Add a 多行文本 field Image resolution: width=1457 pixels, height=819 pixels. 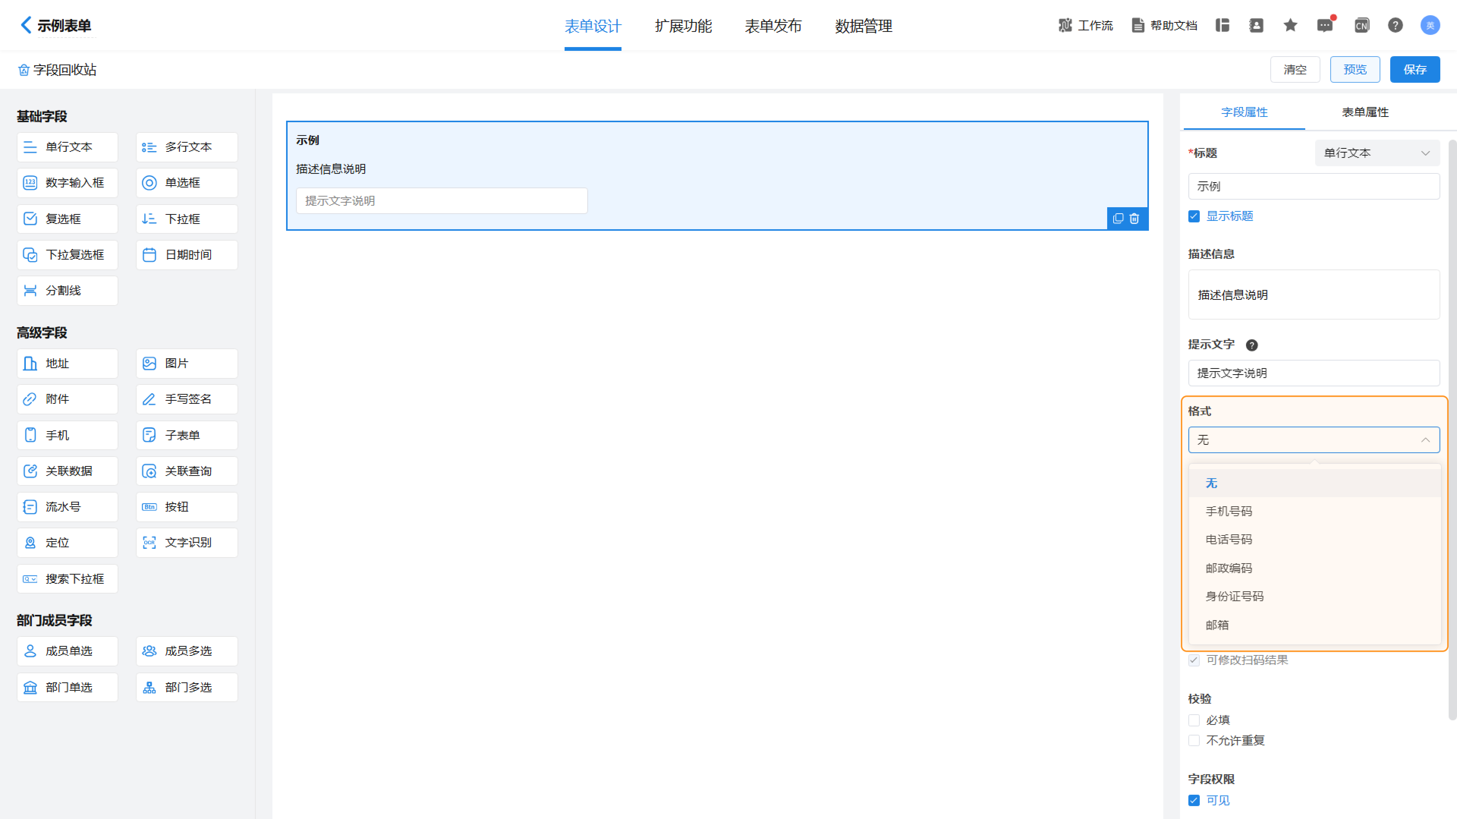point(187,147)
